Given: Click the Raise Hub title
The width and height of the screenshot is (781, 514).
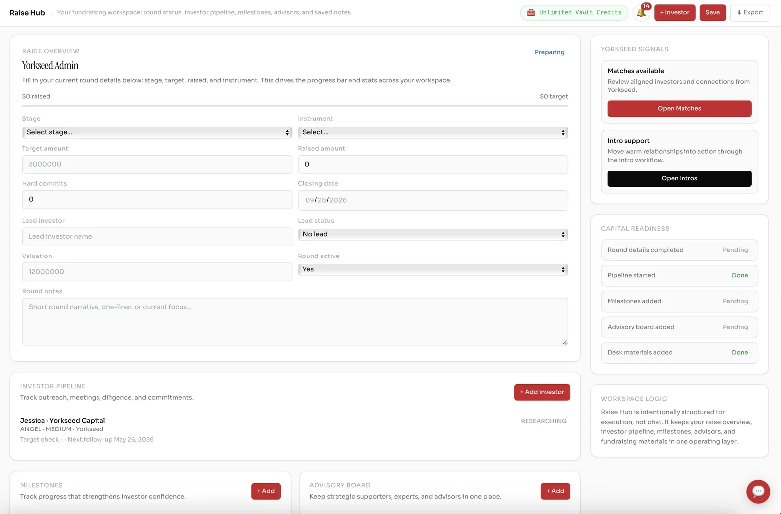Looking at the screenshot, I should point(27,13).
